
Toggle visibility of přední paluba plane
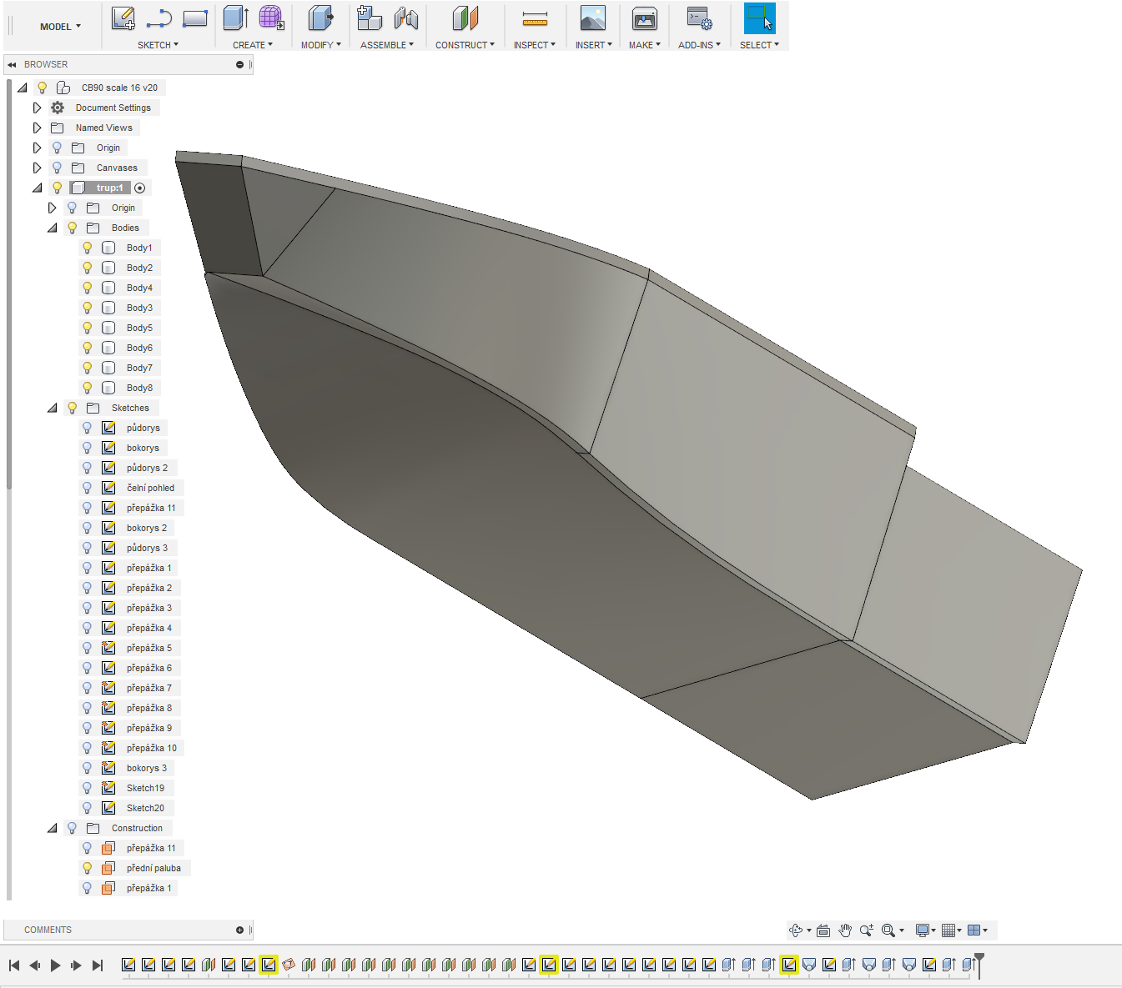[87, 868]
